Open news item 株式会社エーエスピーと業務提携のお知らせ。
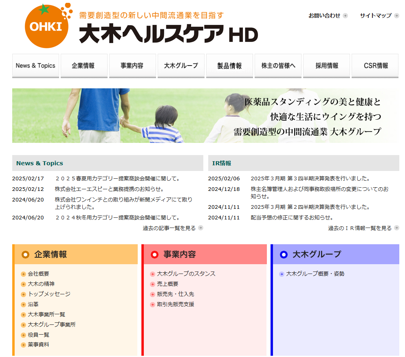The height and width of the screenshot is (357, 405). pyautogui.click(x=109, y=189)
